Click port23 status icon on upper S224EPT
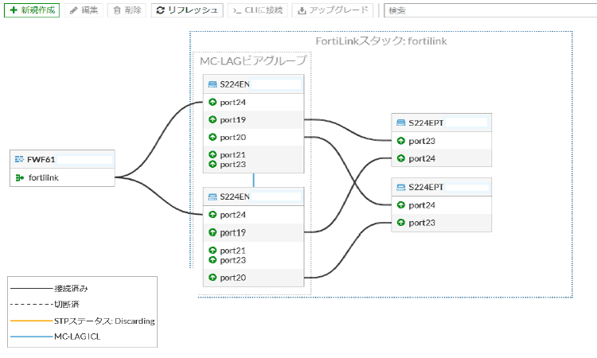This screenshot has height=358, width=597. click(401, 141)
